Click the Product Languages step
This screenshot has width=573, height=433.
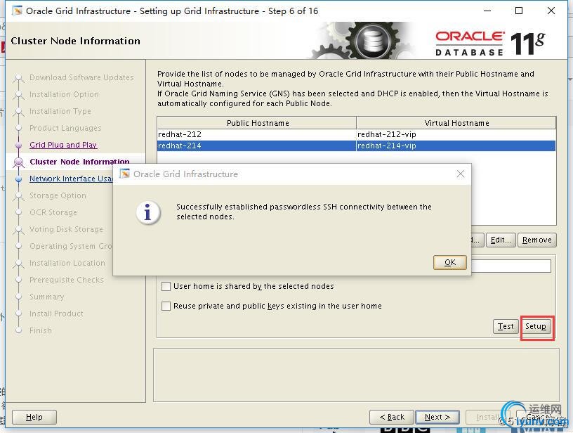[x=65, y=128]
